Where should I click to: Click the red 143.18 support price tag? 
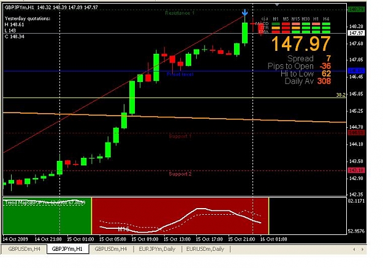(x=356, y=170)
